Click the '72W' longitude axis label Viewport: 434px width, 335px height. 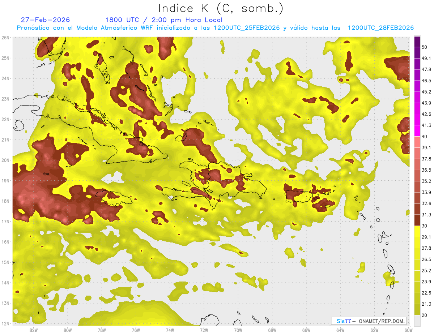point(204,330)
